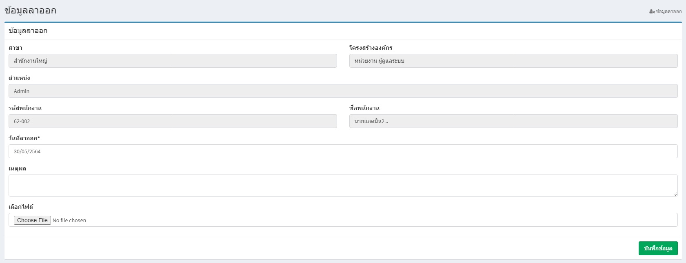
Task: Grab the เหตุผล textarea resize handle
Action: coord(675,194)
